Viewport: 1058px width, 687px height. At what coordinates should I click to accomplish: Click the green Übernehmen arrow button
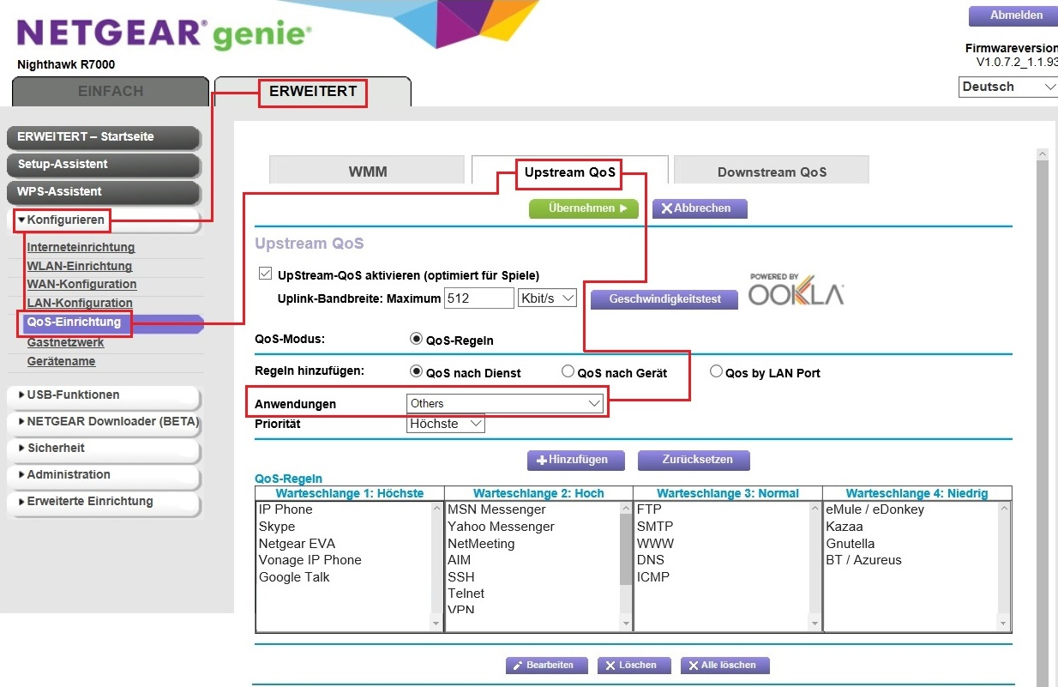(583, 208)
